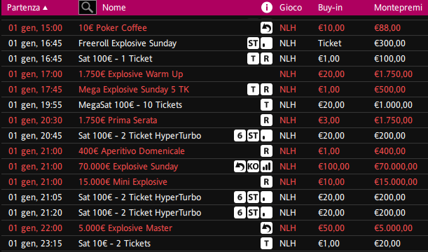The image size is (428, 252).
Task: Click T icon on Mega Explosive Sunday 5 TK
Action: (x=253, y=90)
